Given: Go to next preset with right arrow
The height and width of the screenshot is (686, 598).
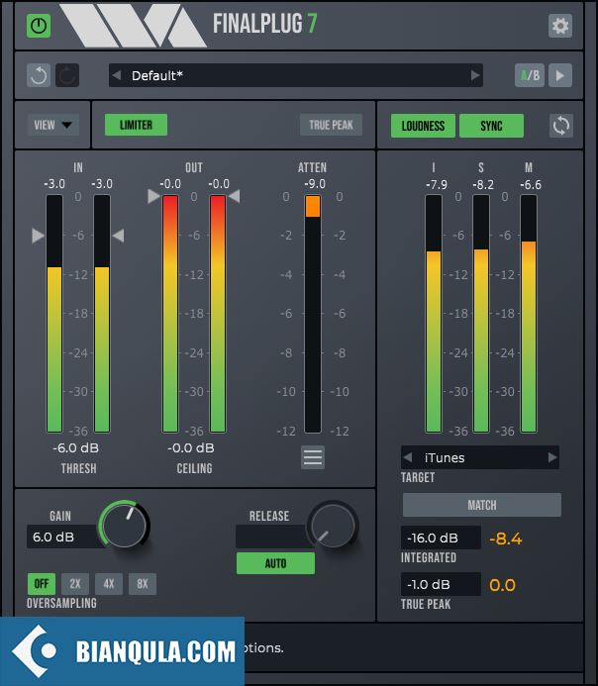Looking at the screenshot, I should point(475,75).
